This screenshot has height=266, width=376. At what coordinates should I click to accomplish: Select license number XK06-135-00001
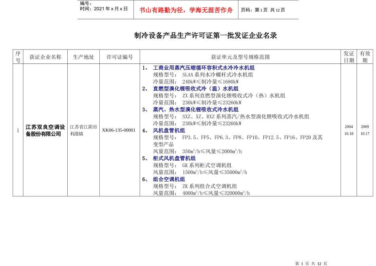pyautogui.click(x=119, y=130)
